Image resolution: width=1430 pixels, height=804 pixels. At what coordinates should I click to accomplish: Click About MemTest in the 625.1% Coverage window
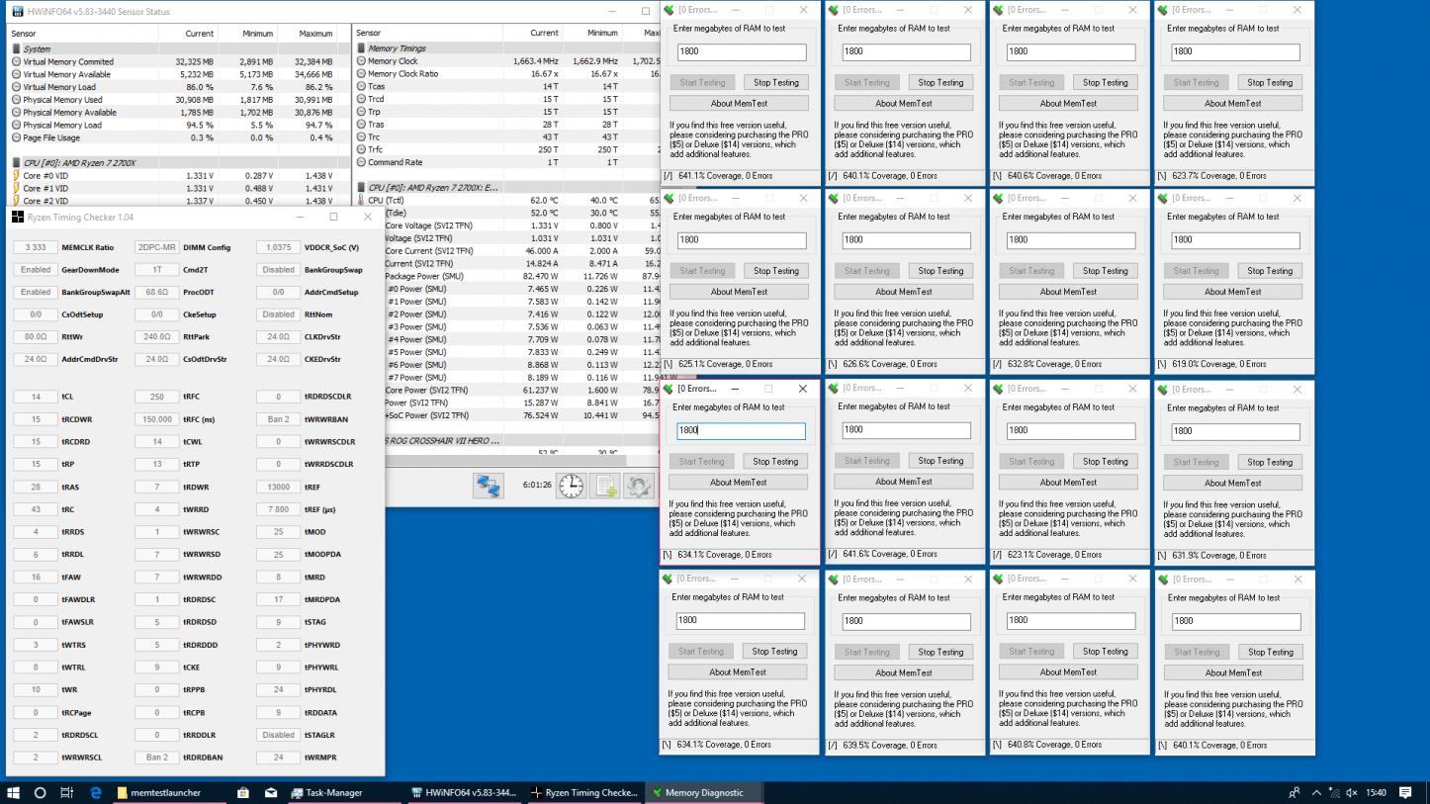(739, 292)
